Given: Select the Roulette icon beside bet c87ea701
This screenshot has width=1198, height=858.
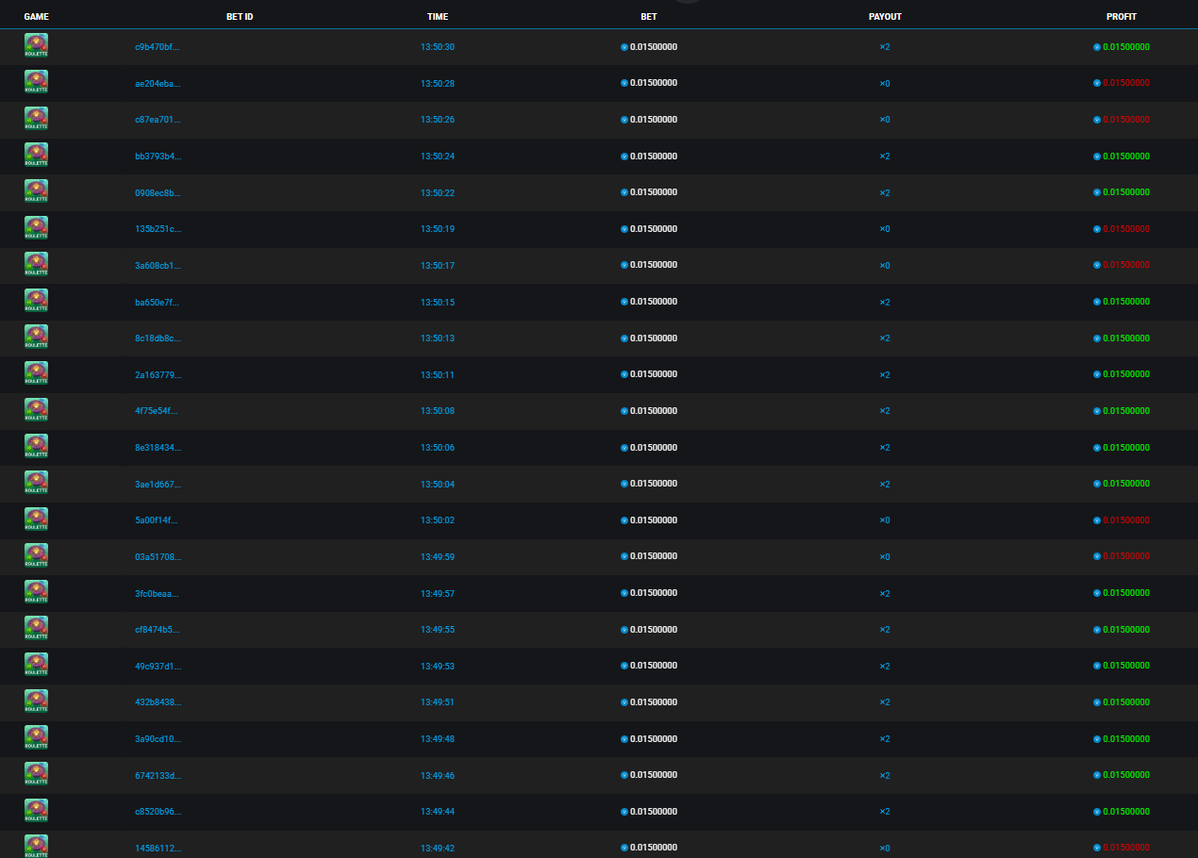Looking at the screenshot, I should point(36,119).
